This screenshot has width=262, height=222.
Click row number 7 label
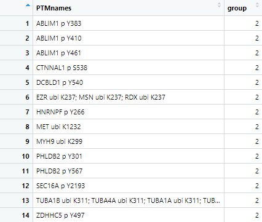click(x=27, y=112)
